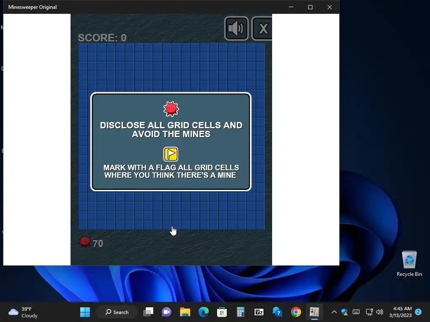The height and width of the screenshot is (322, 430).
Task: Open notification center badge showing 2
Action: [x=418, y=312]
